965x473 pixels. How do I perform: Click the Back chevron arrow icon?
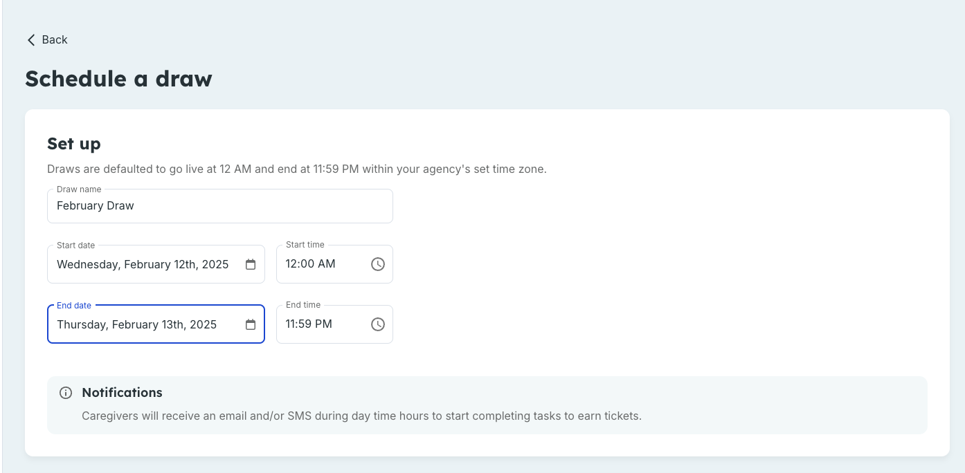click(30, 39)
